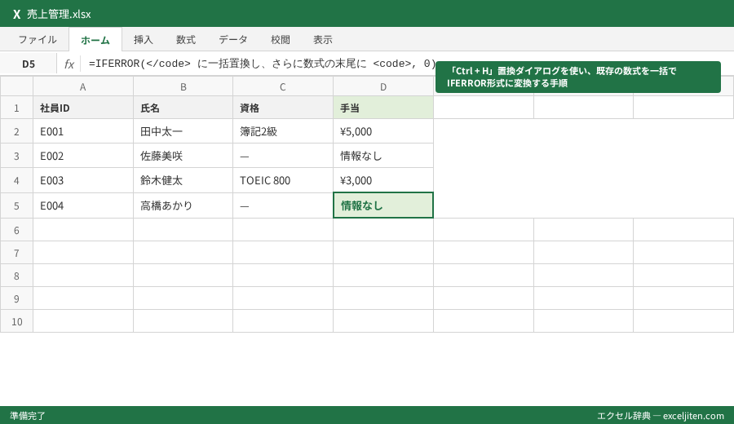Screen dimensions: 734x424
Task: Select cell containing E004
Action: tap(83, 205)
